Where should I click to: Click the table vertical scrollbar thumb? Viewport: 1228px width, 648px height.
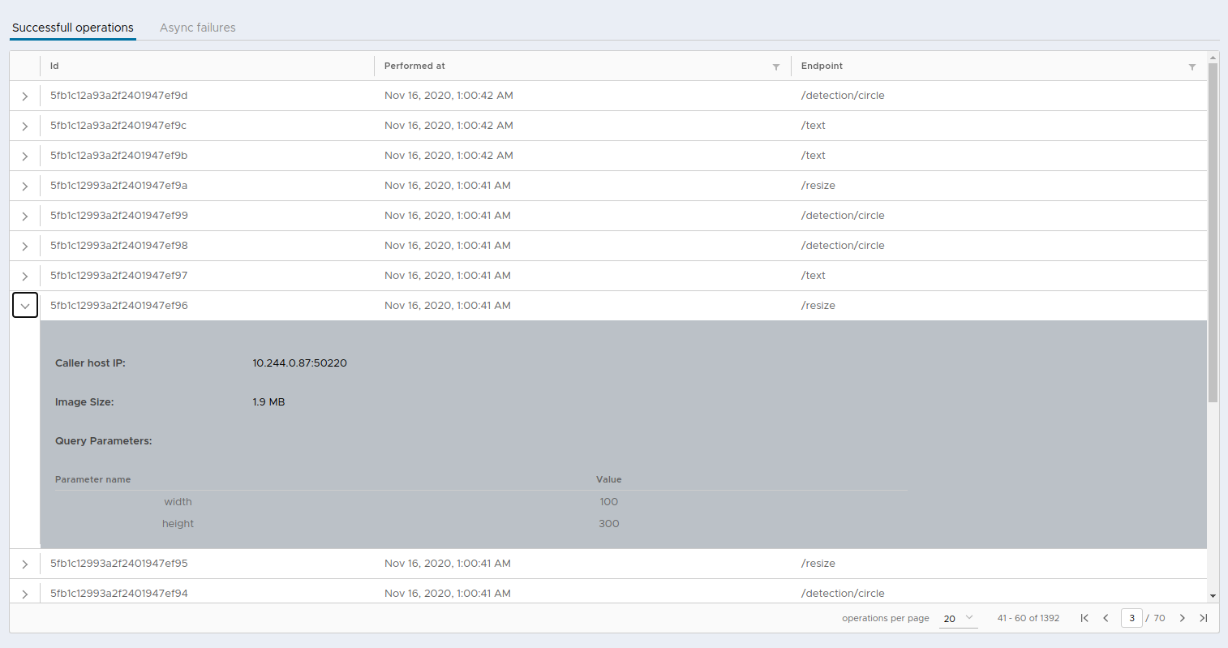pos(1213,232)
